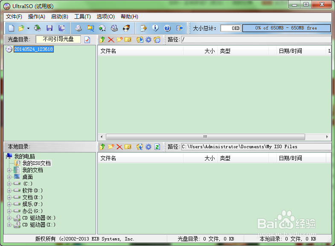Click the local 路径 field with C:\Users path

click(256, 146)
